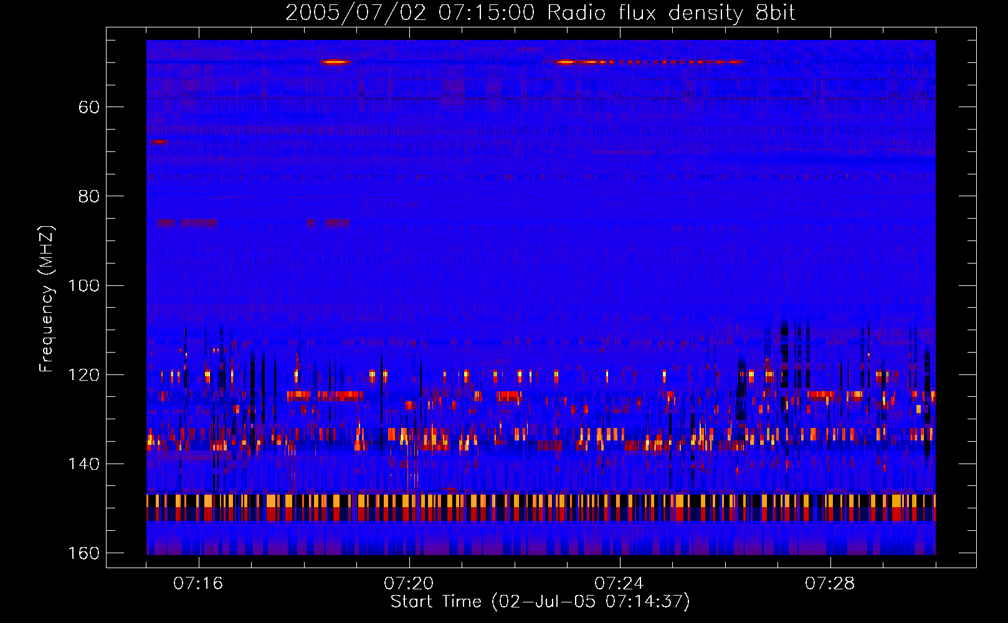This screenshot has height=623, width=1008.
Task: Click the 160 frequency tick label
Action: coord(83,553)
